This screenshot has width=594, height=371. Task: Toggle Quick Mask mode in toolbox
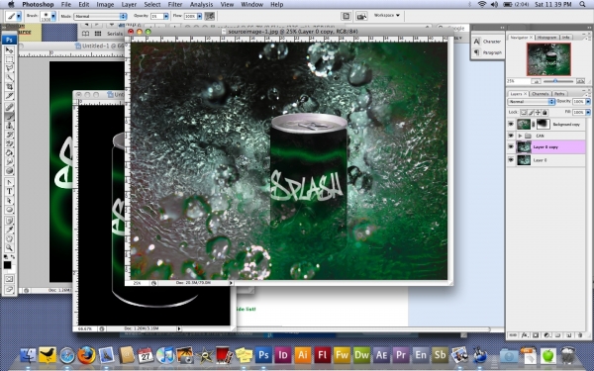pyautogui.click(x=9, y=279)
